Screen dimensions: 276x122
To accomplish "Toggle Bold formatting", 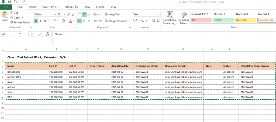I will 36,21.
